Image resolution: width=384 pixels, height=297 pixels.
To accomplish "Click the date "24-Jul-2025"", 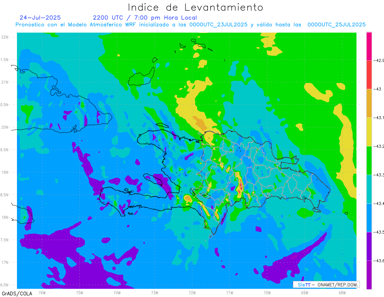I will tap(40, 18).
